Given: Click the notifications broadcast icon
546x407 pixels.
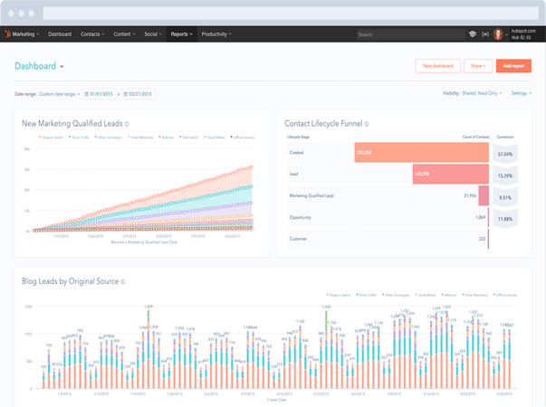Looking at the screenshot, I should tap(484, 34).
